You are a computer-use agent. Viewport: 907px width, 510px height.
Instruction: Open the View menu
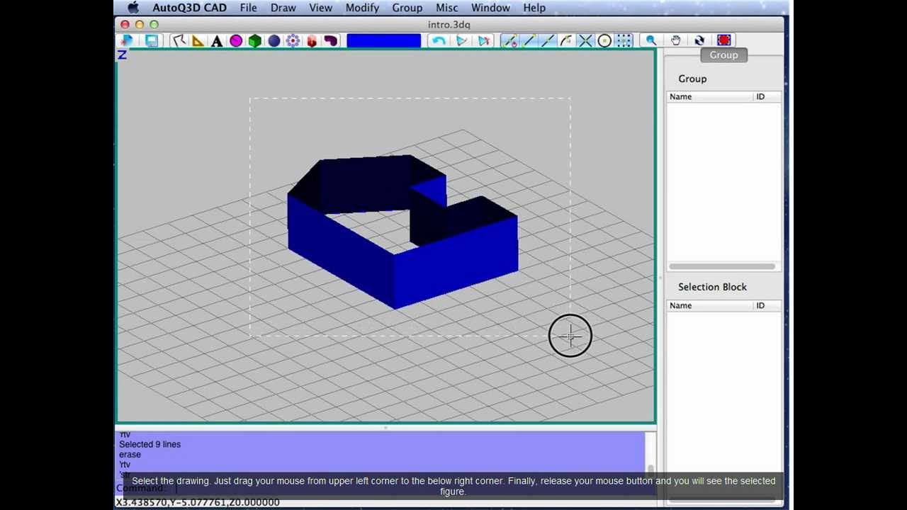320,8
